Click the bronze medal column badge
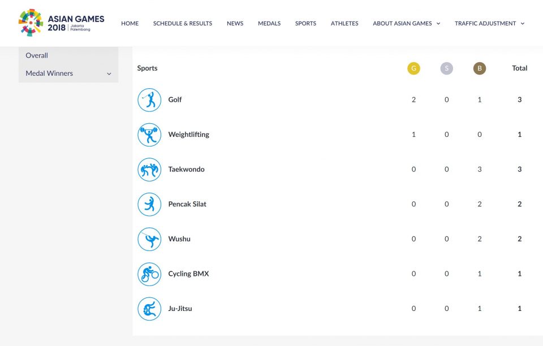This screenshot has height=346, width=543. click(480, 68)
